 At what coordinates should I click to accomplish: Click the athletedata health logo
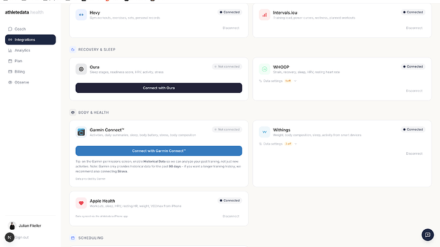click(x=24, y=12)
